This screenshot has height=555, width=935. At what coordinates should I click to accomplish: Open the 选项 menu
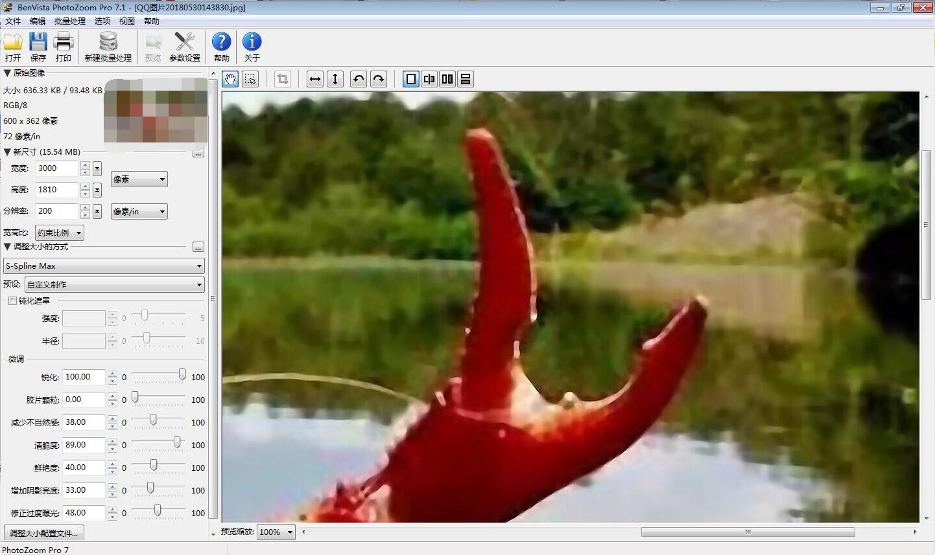point(102,21)
